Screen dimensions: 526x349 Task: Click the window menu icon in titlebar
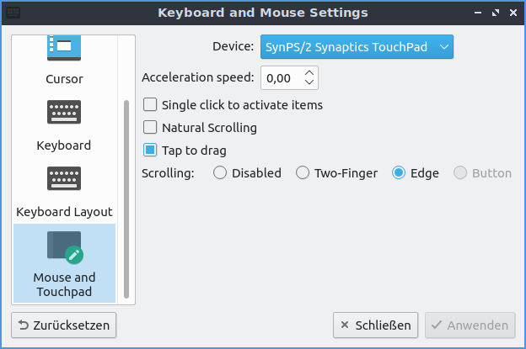[13, 13]
